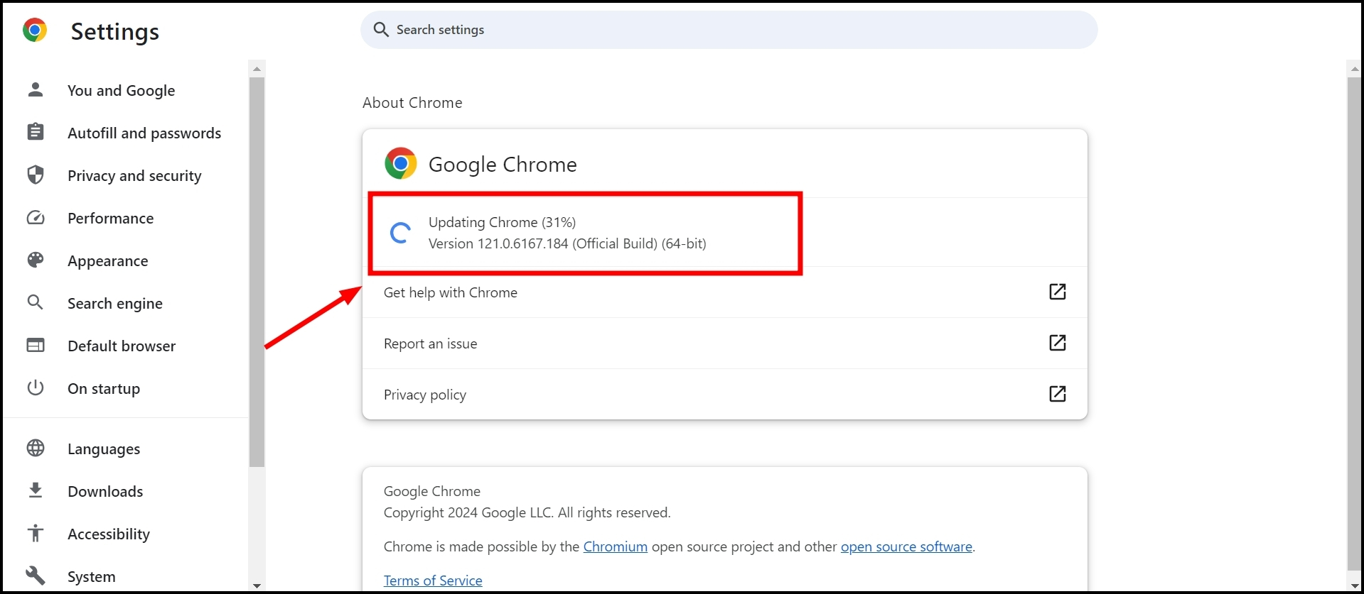The image size is (1364, 594).
Task: Click the System wrench icon
Action: point(36,576)
